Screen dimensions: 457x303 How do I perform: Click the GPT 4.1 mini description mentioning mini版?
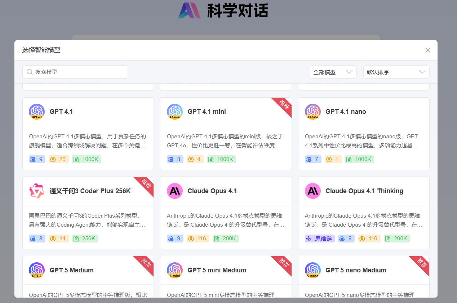tap(225, 141)
